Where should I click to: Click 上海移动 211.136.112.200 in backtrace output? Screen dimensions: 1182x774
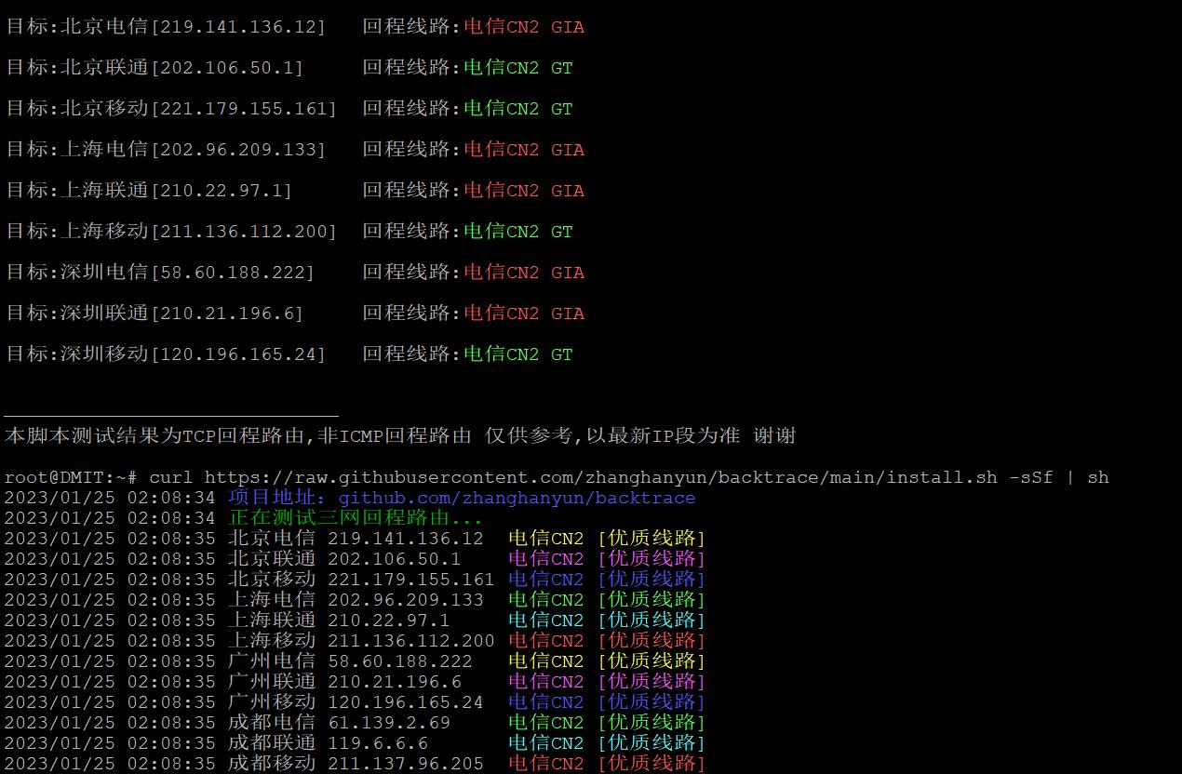[361, 641]
